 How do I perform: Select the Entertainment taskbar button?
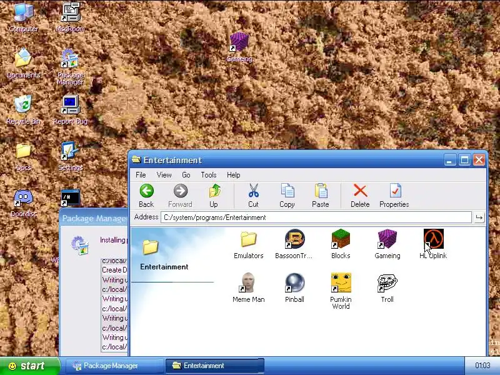(x=214, y=366)
